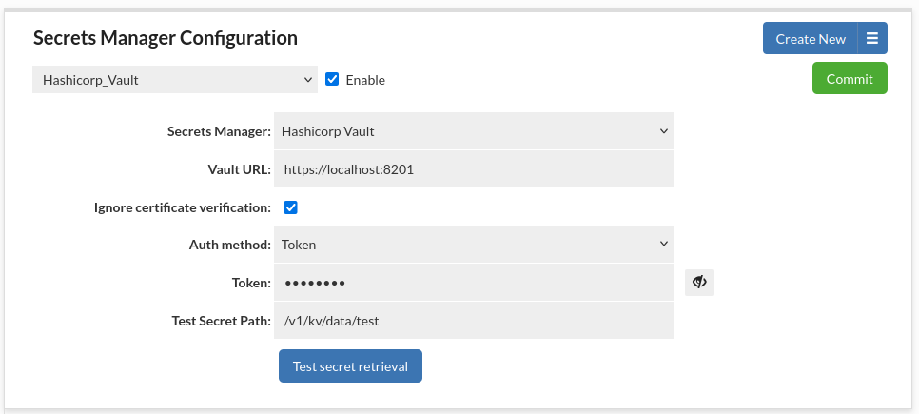The width and height of the screenshot is (919, 414).
Task: Click the Auth method label
Action: pos(230,245)
